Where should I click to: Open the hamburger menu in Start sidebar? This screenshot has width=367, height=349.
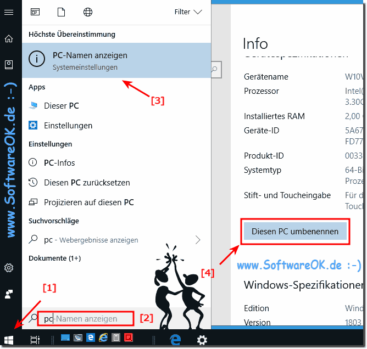(x=9, y=12)
